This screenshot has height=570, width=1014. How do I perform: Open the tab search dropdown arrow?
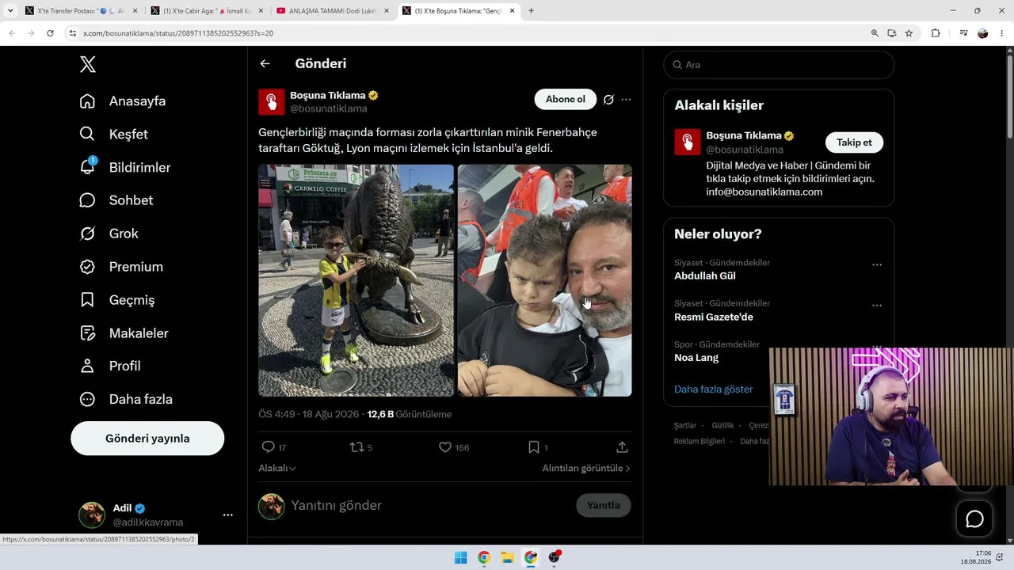click(x=10, y=11)
